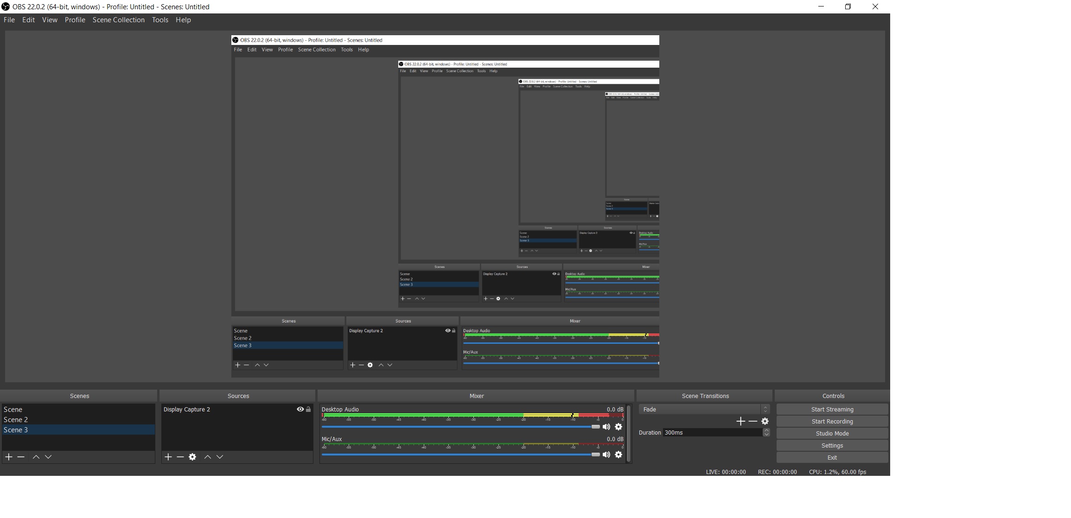Add new source via plus icon
The width and height of the screenshot is (1071, 518).
coord(168,456)
